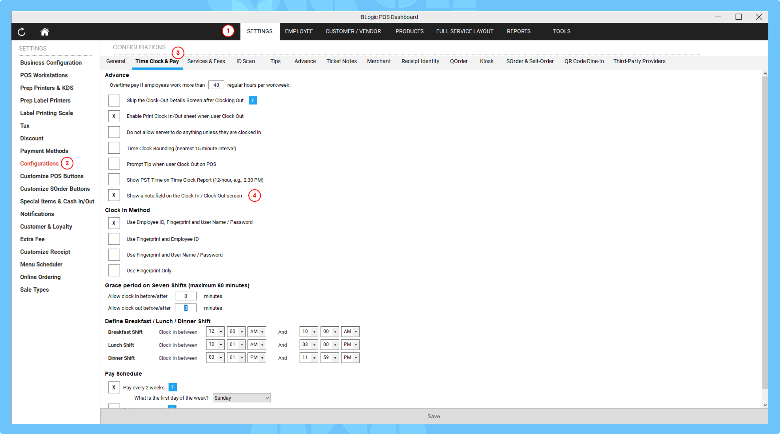Open Business Configuration in sidebar

click(x=51, y=63)
